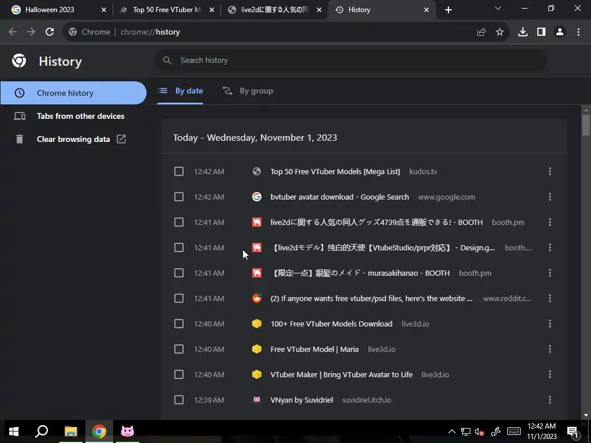The image size is (591, 443).
Task: Open actions menu for live2d BOOTH goods entry
Action: [550, 222]
